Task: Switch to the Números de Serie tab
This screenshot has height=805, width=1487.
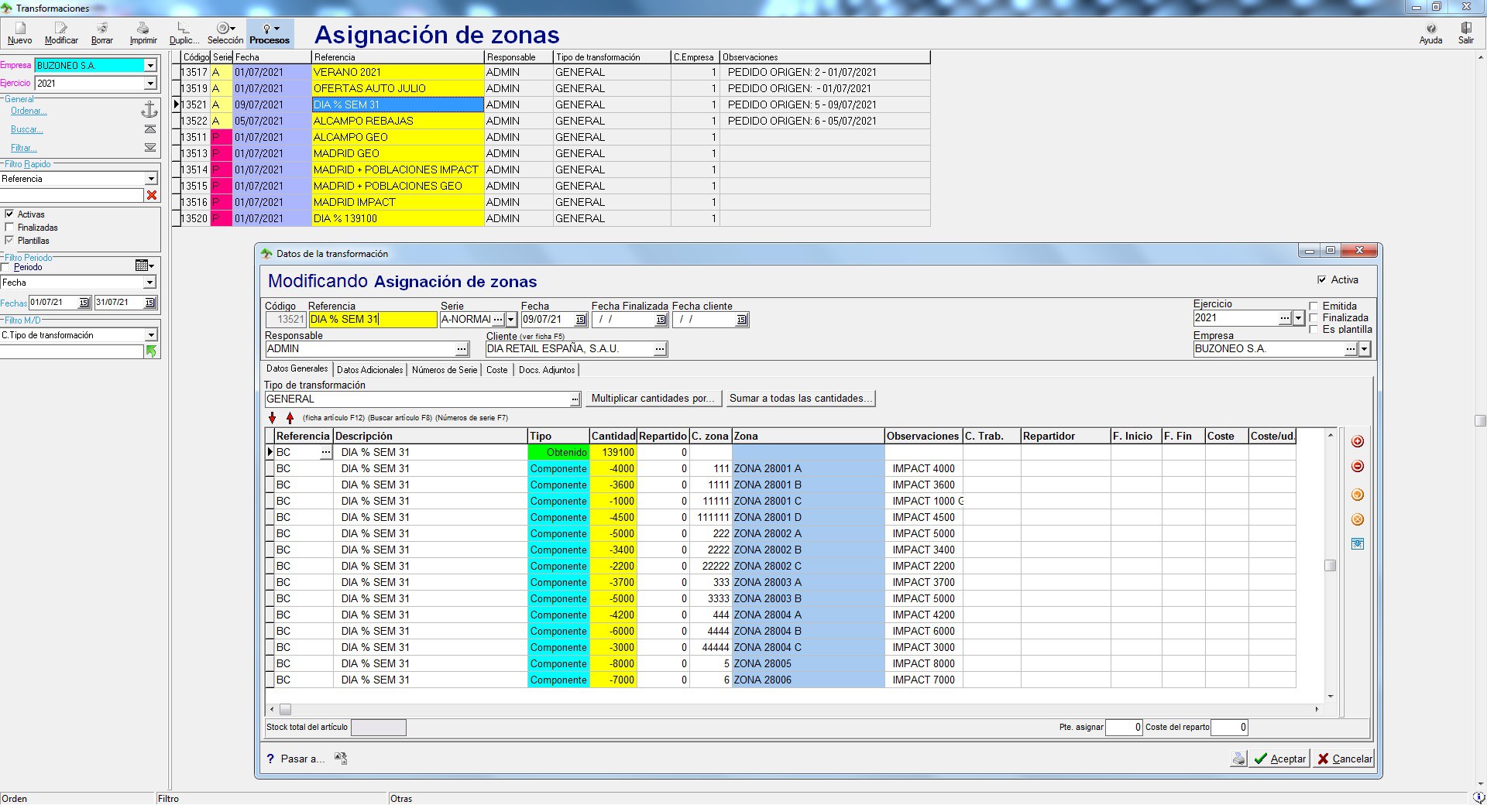Action: pyautogui.click(x=445, y=370)
